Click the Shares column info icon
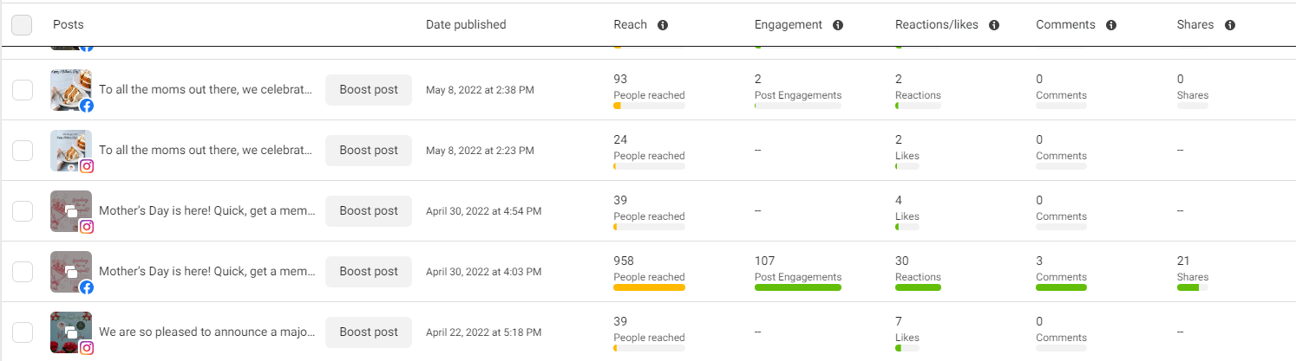Image resolution: width=1296 pixels, height=361 pixels. tap(1230, 25)
